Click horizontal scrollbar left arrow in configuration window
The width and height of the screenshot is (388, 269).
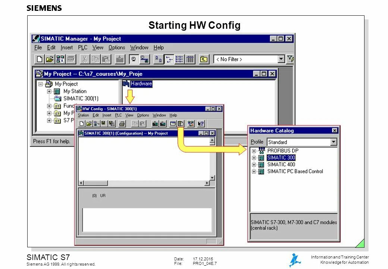(x=81, y=183)
